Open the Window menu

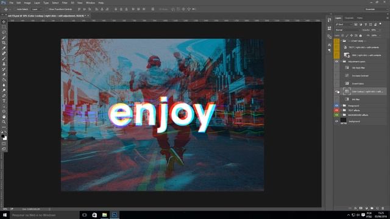point(90,2)
